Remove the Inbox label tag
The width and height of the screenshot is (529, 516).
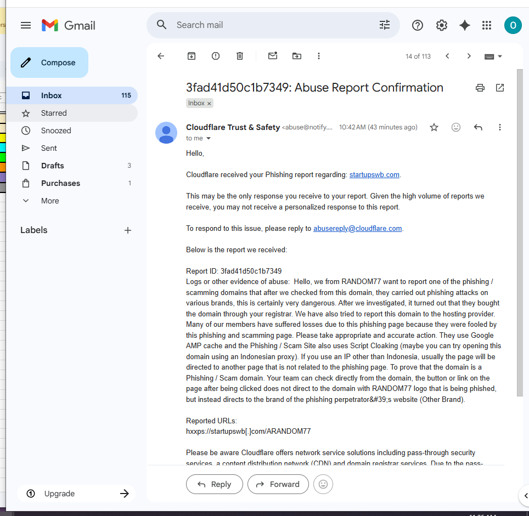[209, 104]
